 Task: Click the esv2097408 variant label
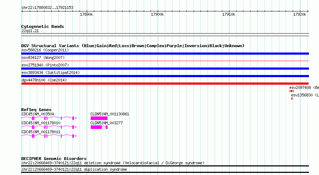[x=304, y=87]
